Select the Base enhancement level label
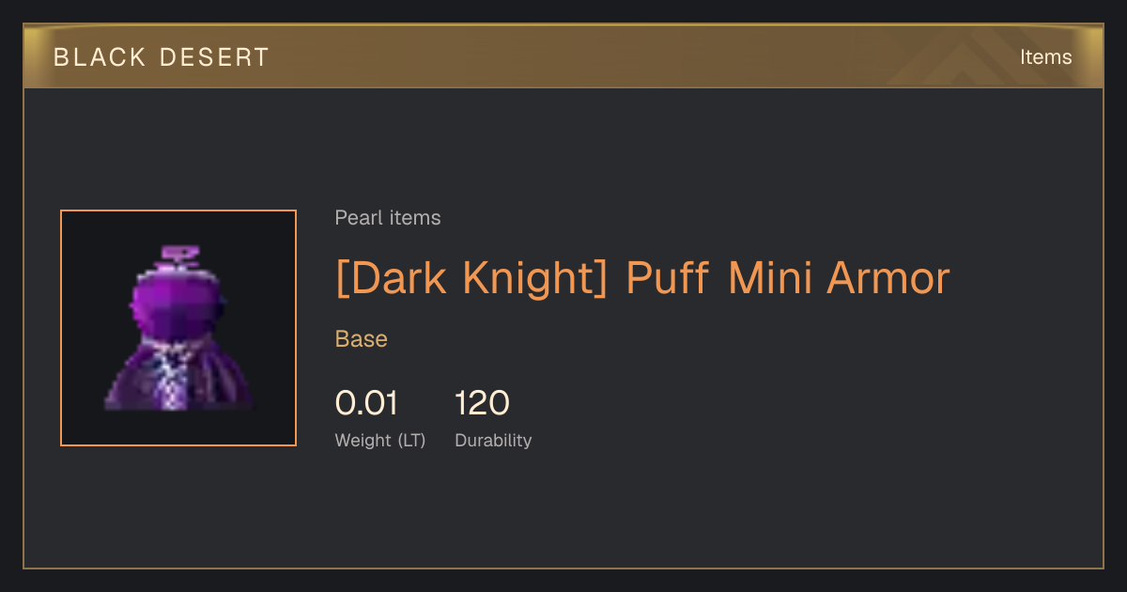Viewport: 1127px width, 592px height. click(362, 339)
